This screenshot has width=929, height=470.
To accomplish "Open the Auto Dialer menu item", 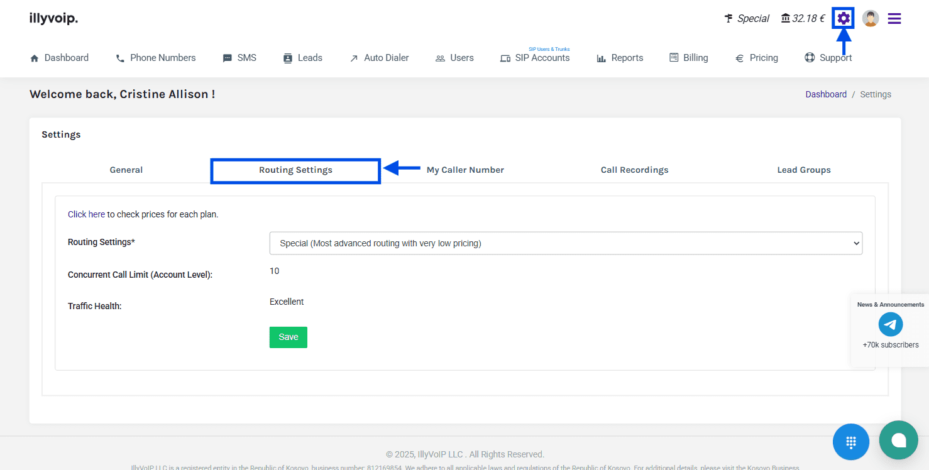I will 379,58.
